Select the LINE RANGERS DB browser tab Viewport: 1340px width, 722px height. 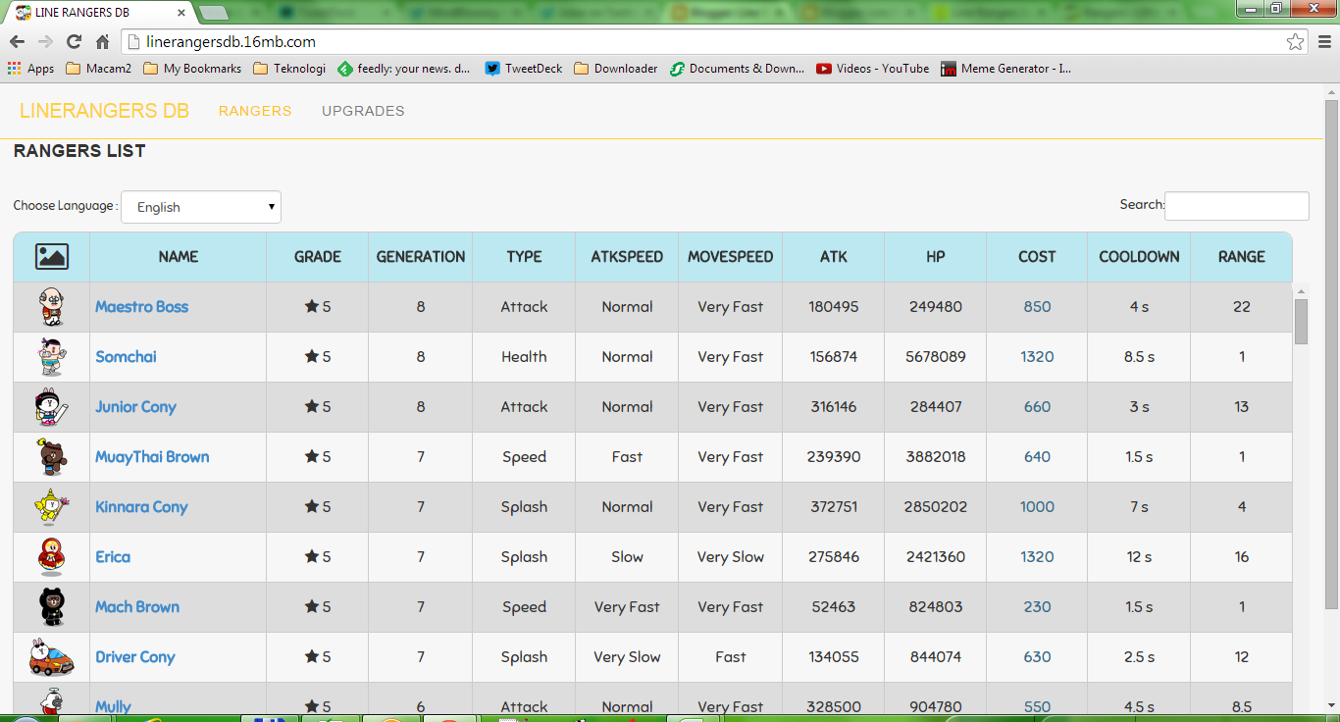(x=98, y=13)
